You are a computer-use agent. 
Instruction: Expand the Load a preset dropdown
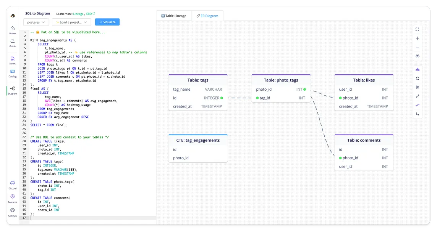71,22
